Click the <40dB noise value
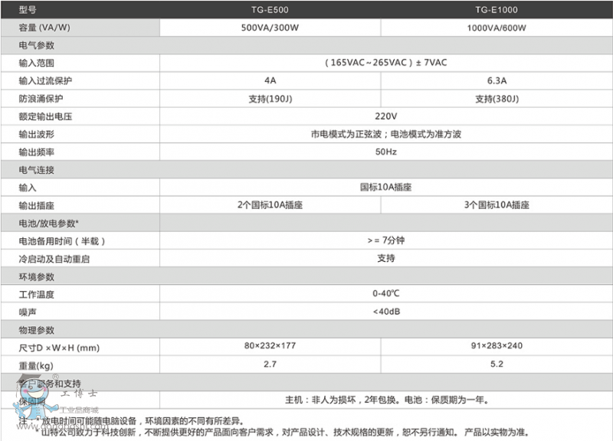The width and height of the screenshot is (613, 441). point(385,312)
